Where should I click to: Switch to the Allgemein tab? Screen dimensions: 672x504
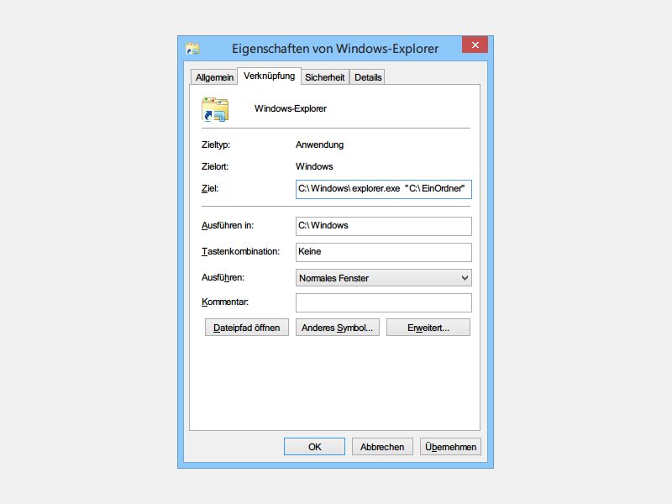pyautogui.click(x=214, y=77)
